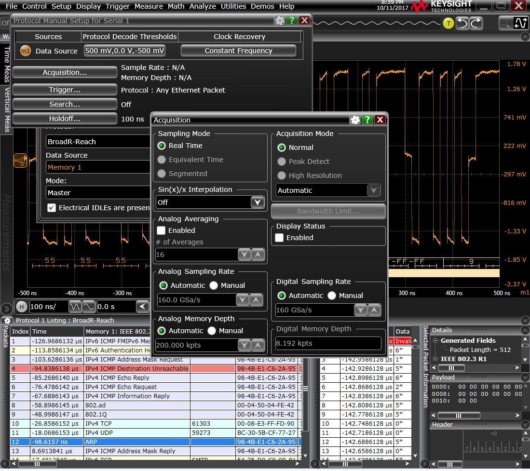Screen dimensions: 530x471
Task: Click the m1 Data Source channel icon
Action: tap(25, 50)
